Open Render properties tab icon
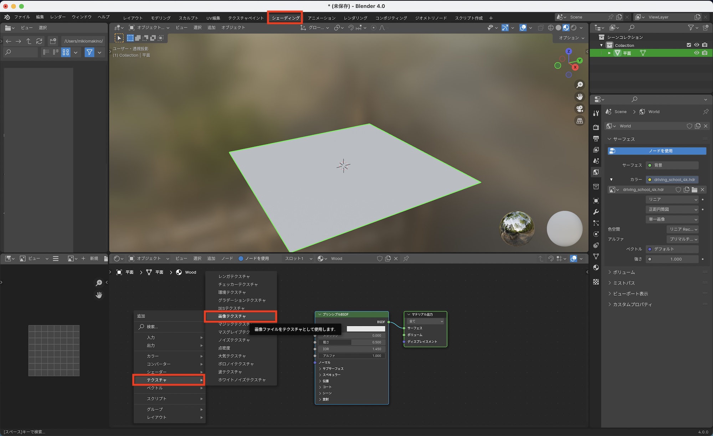Viewport: 713px width, 436px height. click(596, 127)
